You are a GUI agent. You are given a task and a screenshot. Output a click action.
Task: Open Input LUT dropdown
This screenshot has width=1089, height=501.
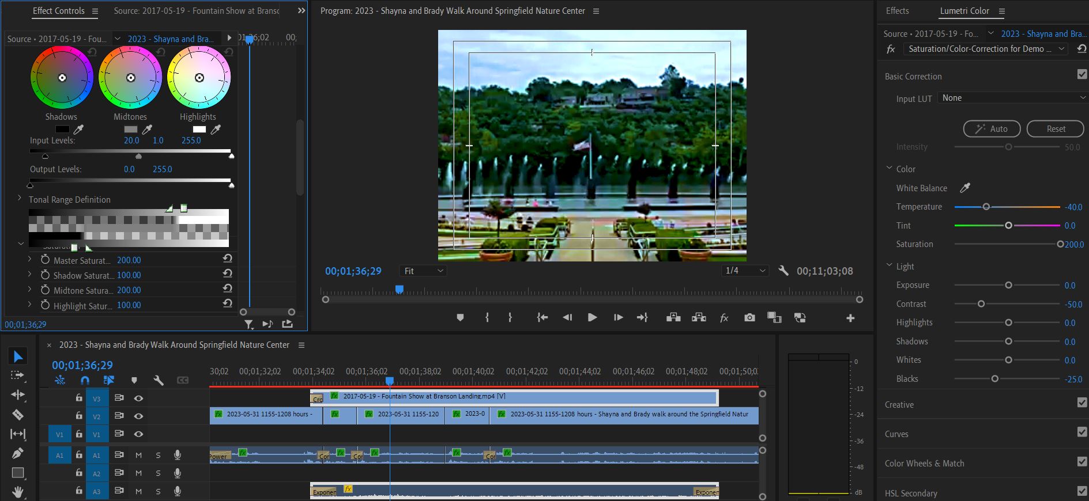1013,98
